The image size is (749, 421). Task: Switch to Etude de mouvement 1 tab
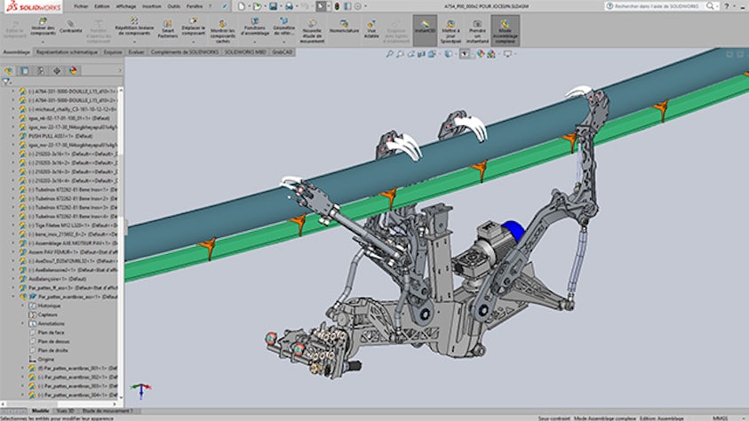[108, 410]
